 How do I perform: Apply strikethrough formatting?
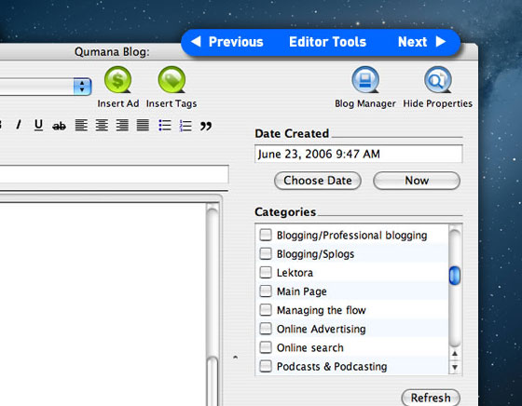[60, 126]
